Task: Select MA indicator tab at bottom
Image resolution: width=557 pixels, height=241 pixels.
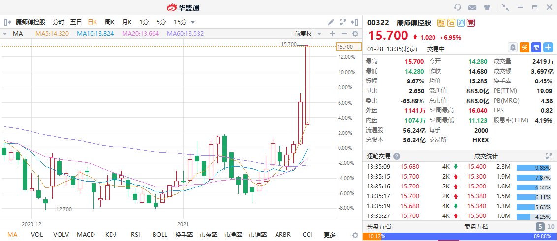Action: (x=12, y=235)
